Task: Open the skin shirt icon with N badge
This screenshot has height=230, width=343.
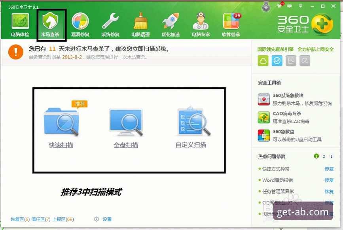Action: [x=280, y=5]
